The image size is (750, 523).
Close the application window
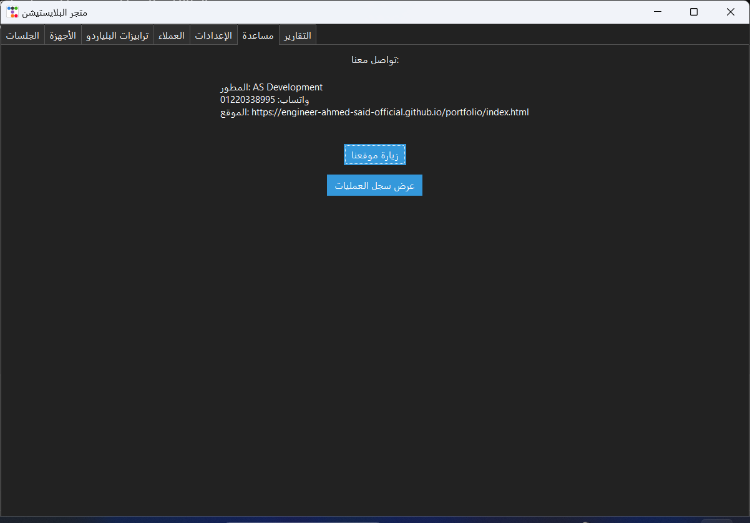pos(731,12)
